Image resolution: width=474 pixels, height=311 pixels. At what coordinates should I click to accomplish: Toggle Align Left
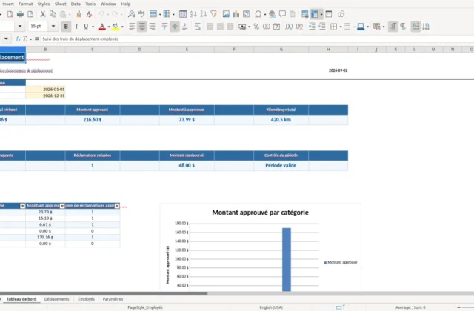pyautogui.click(x=132, y=27)
